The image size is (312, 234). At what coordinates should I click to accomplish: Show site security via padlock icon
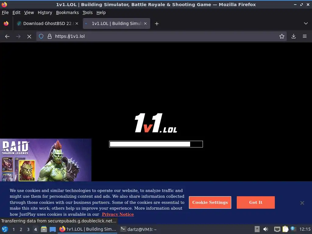[x=50, y=36]
